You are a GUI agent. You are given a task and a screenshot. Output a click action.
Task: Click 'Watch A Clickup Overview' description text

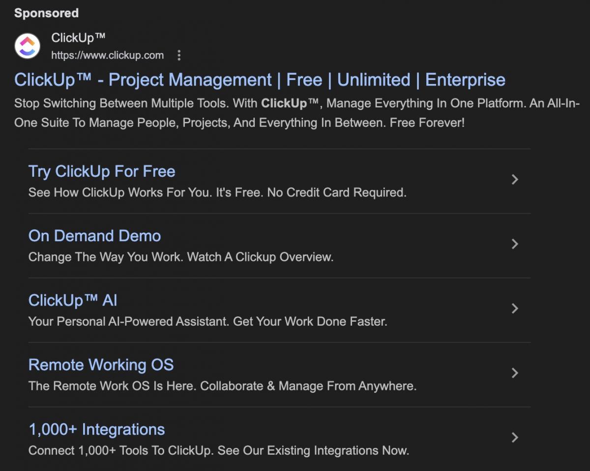click(x=261, y=257)
